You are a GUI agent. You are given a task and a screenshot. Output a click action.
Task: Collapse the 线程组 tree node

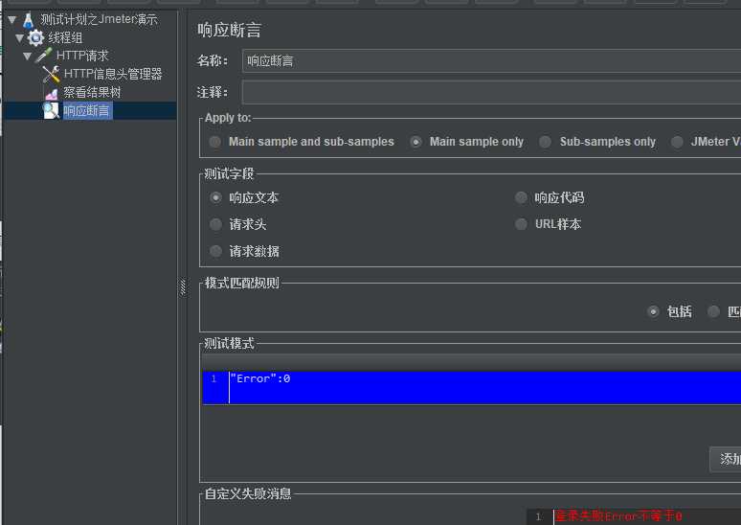click(20, 37)
